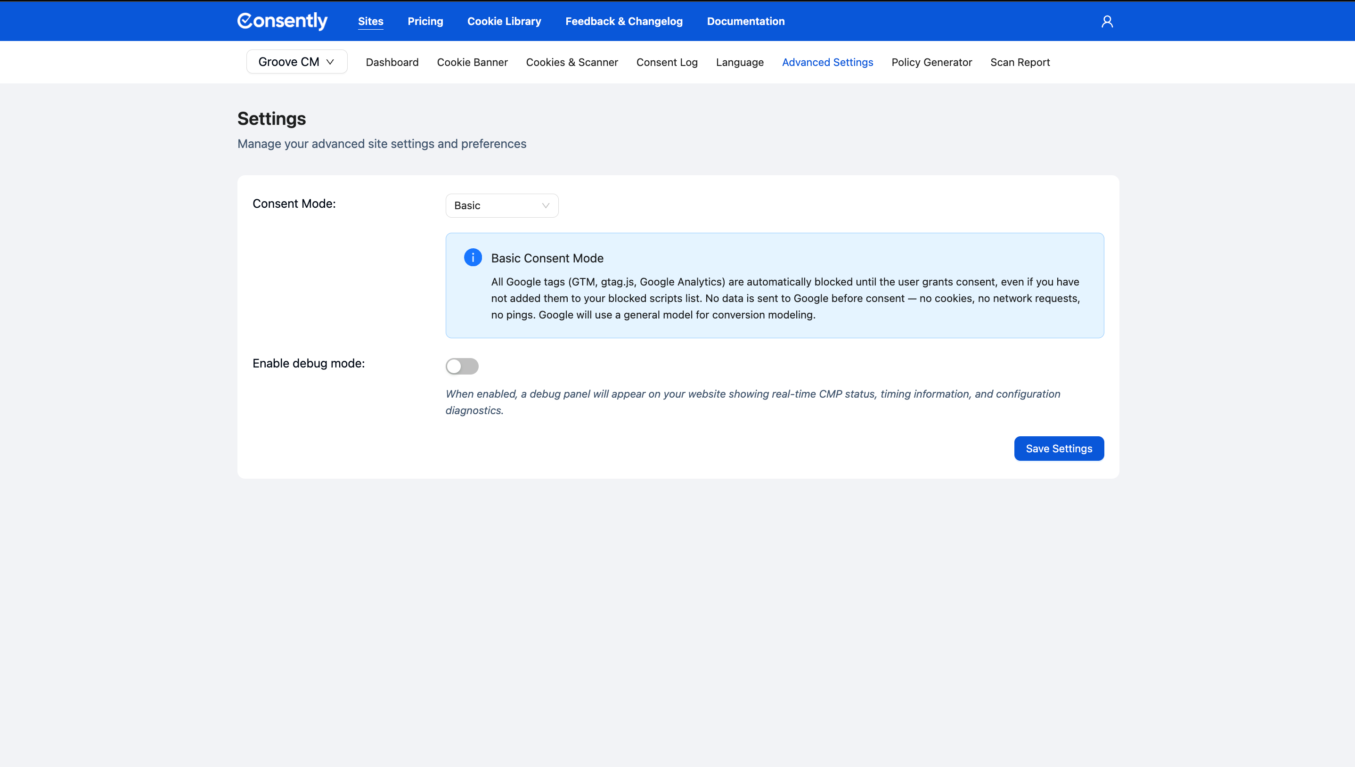View the Scan Report tab
Viewport: 1355px width, 767px height.
(1020, 62)
